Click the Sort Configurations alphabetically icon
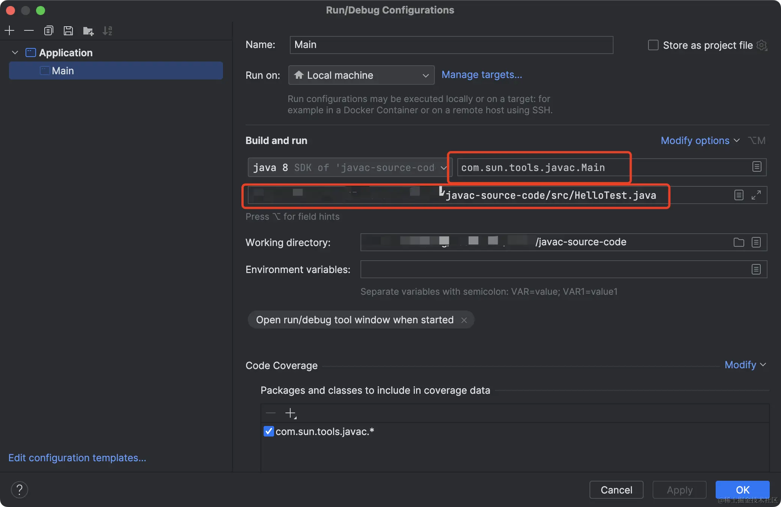 pos(107,31)
